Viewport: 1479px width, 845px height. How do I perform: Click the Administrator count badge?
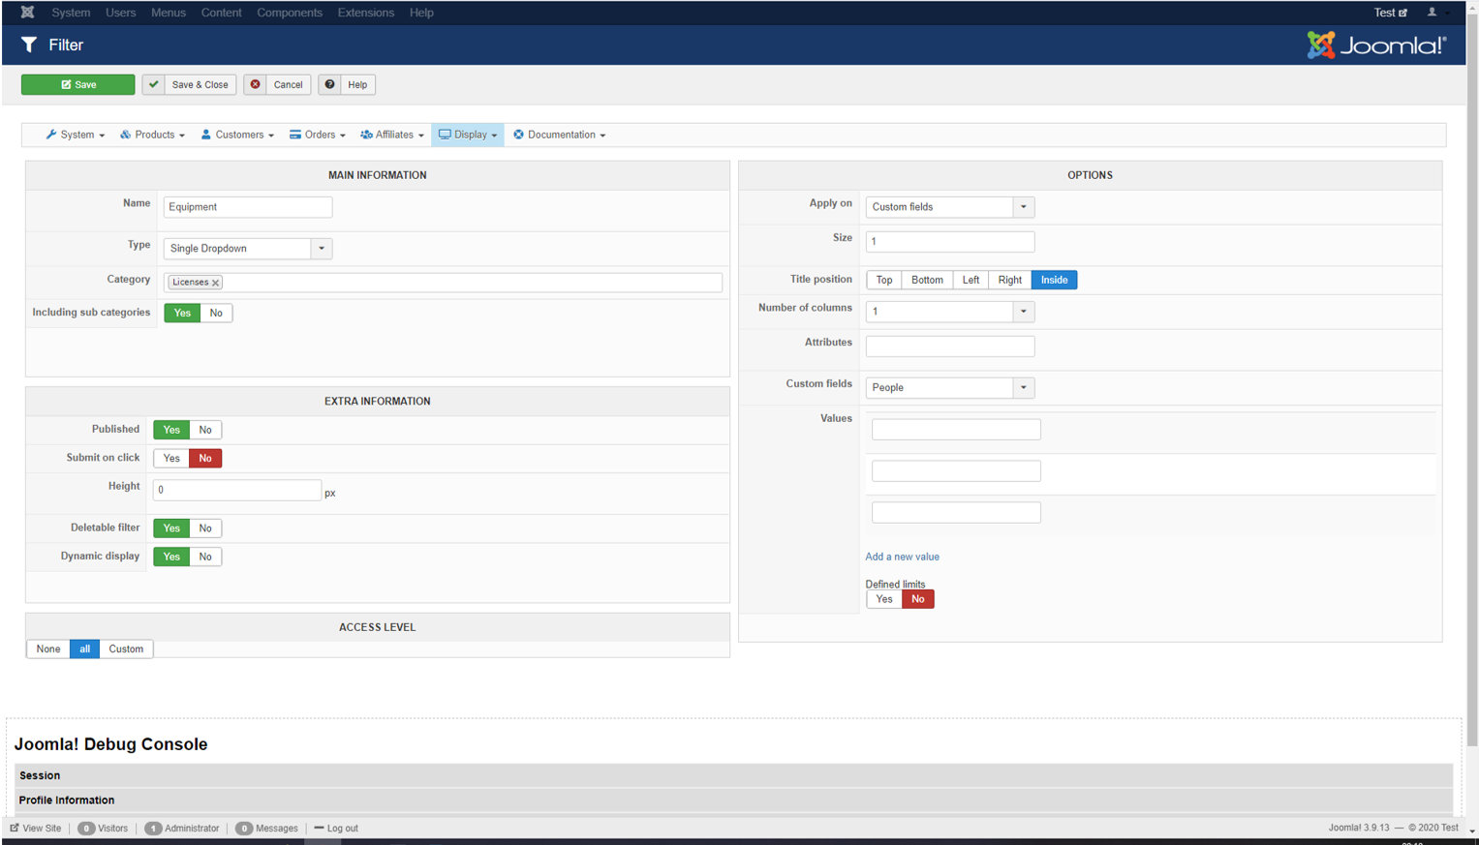tap(153, 829)
